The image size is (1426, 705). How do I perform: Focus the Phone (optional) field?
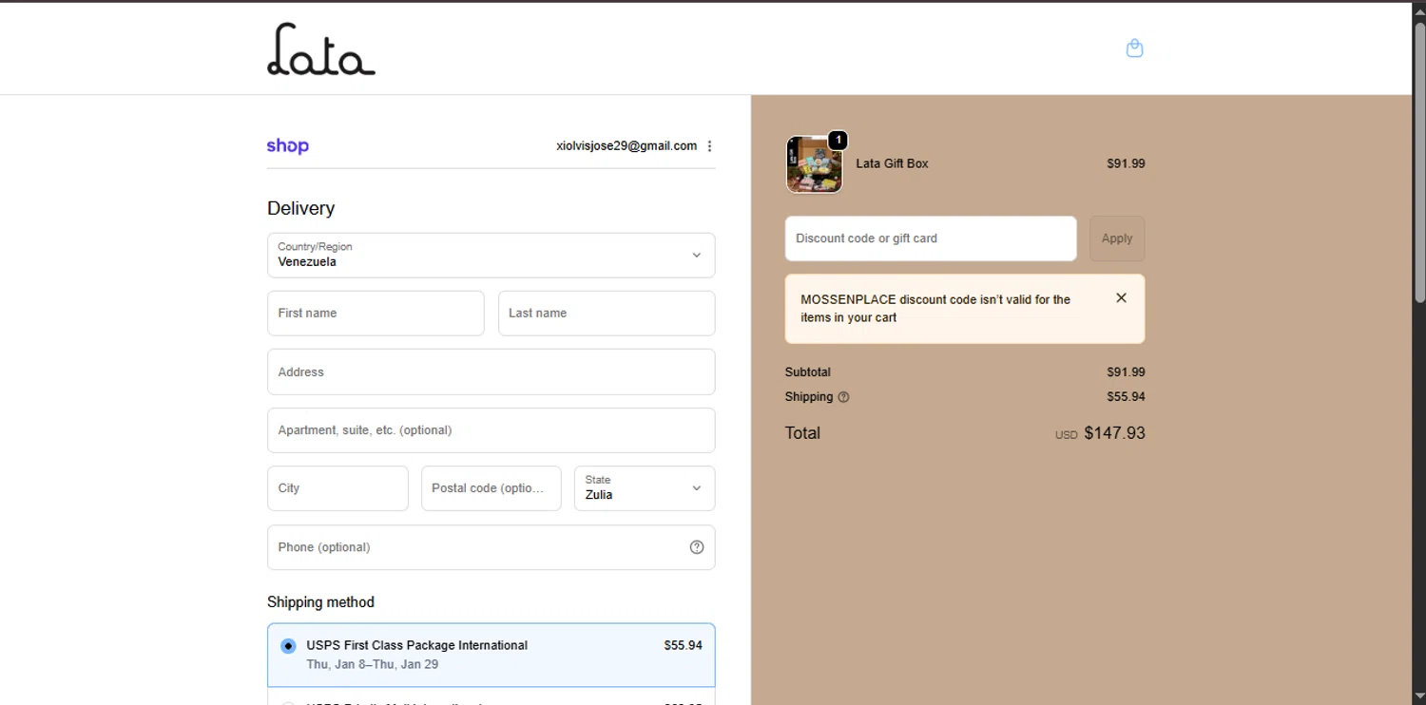491,547
